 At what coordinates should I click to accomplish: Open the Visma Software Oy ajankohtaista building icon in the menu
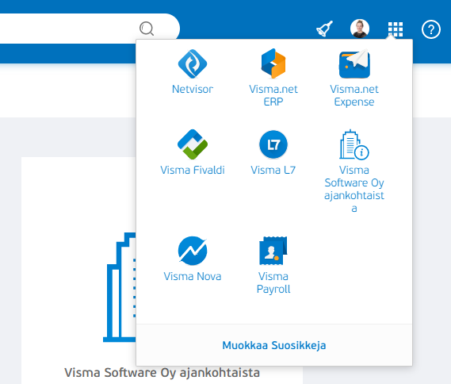tap(354, 144)
